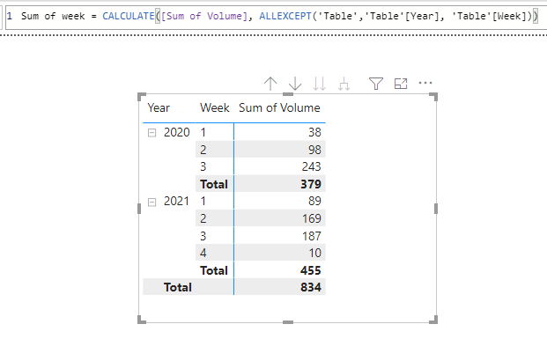
Task: Click [Sum of Volume] reference in formula
Action: click(x=204, y=16)
